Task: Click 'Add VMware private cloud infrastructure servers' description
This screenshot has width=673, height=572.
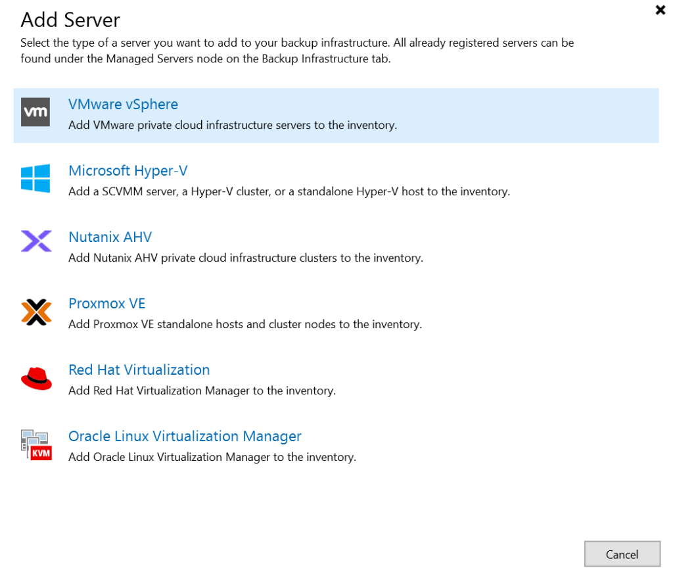Action: 233,125
